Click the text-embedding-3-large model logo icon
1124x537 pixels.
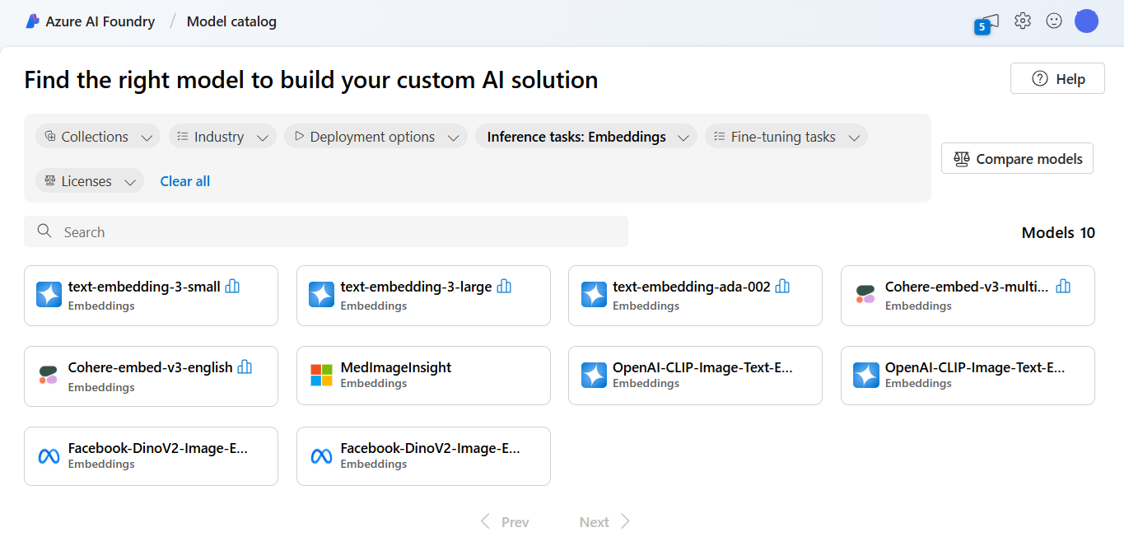(x=321, y=295)
